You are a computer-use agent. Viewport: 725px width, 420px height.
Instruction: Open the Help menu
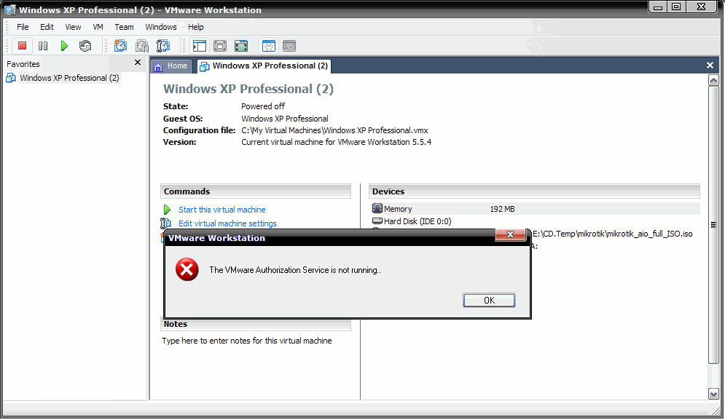tap(195, 27)
